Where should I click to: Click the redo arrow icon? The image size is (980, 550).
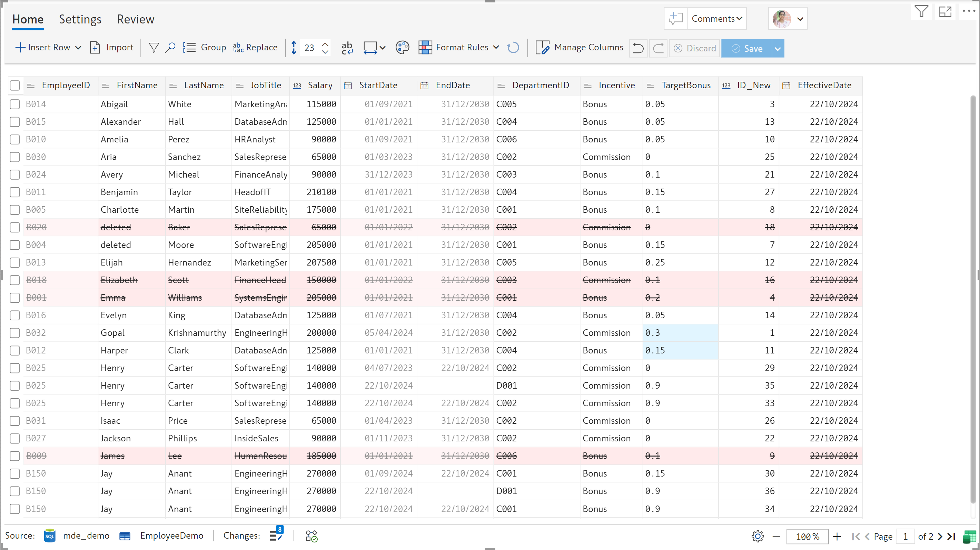pyautogui.click(x=658, y=48)
